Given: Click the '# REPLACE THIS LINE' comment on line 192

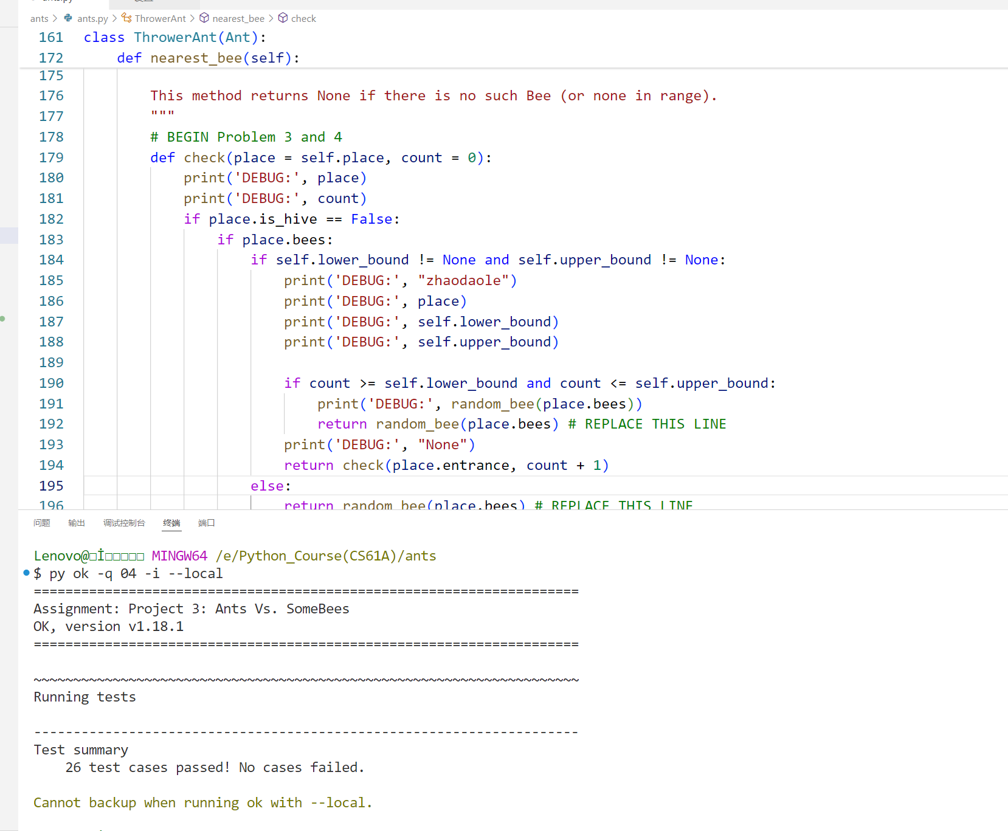Looking at the screenshot, I should tap(647, 424).
